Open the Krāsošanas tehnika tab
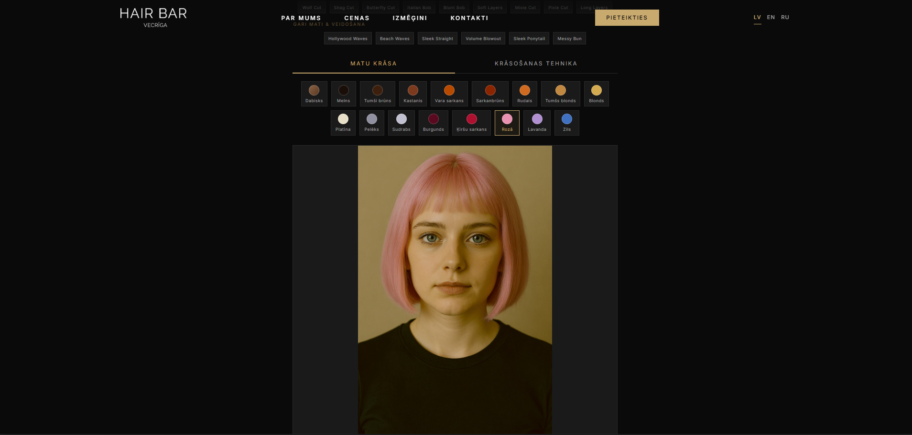 pos(536,64)
